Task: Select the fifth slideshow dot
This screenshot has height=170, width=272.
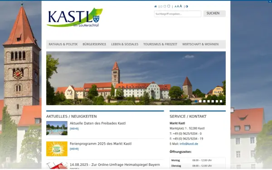Action: point(213,101)
